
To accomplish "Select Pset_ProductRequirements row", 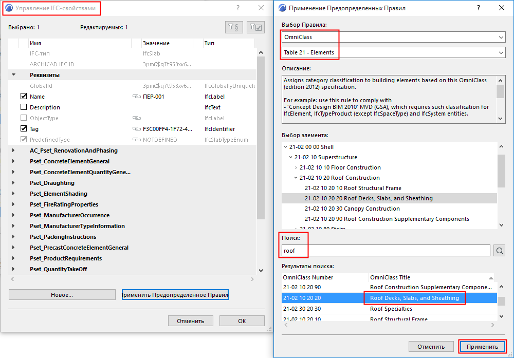I will pyautogui.click(x=133, y=259).
